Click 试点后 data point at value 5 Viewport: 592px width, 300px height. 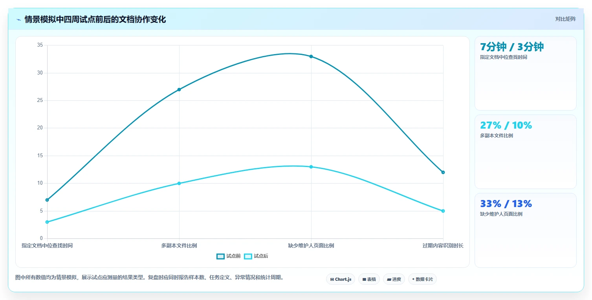[x=443, y=211]
